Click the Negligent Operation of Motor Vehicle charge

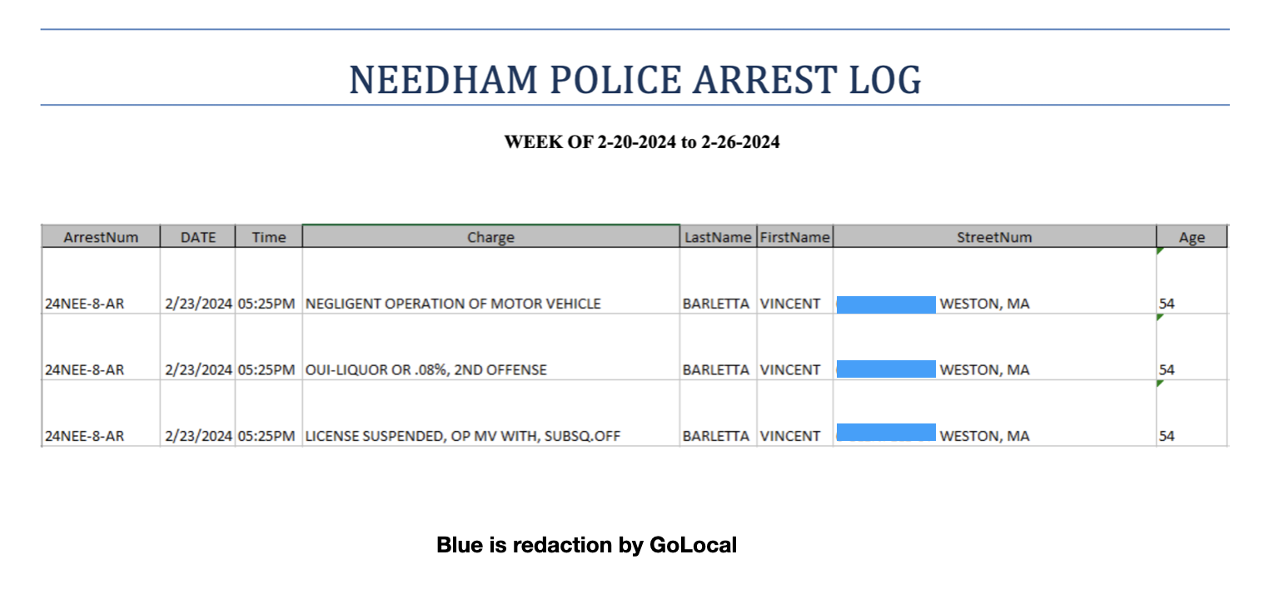pyautogui.click(x=453, y=304)
